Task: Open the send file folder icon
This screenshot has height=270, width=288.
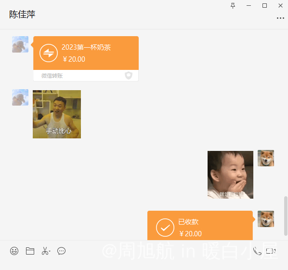Action: click(30, 251)
